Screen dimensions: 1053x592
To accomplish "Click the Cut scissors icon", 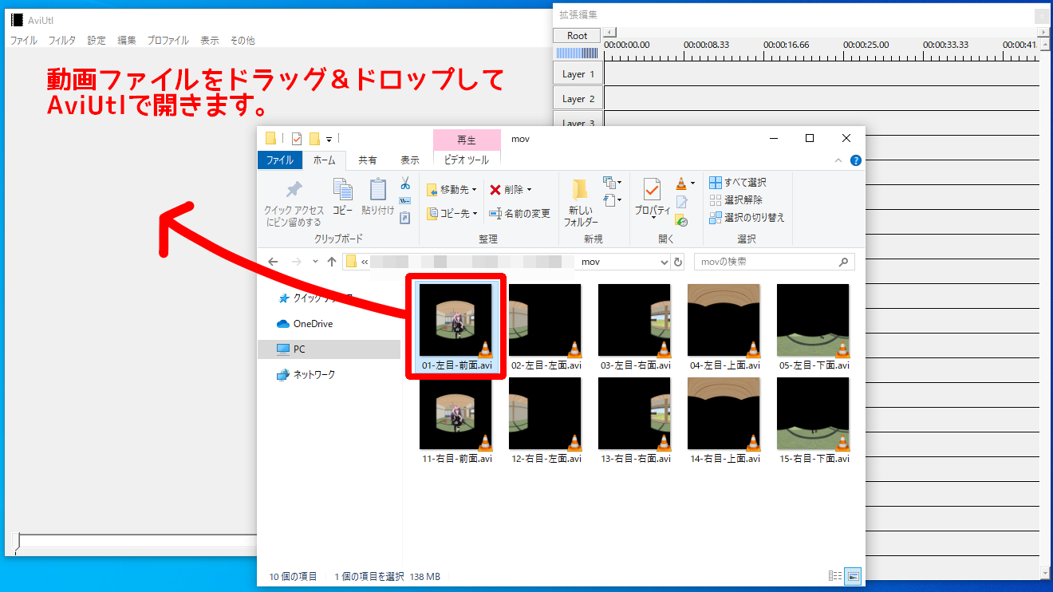I will pyautogui.click(x=405, y=183).
